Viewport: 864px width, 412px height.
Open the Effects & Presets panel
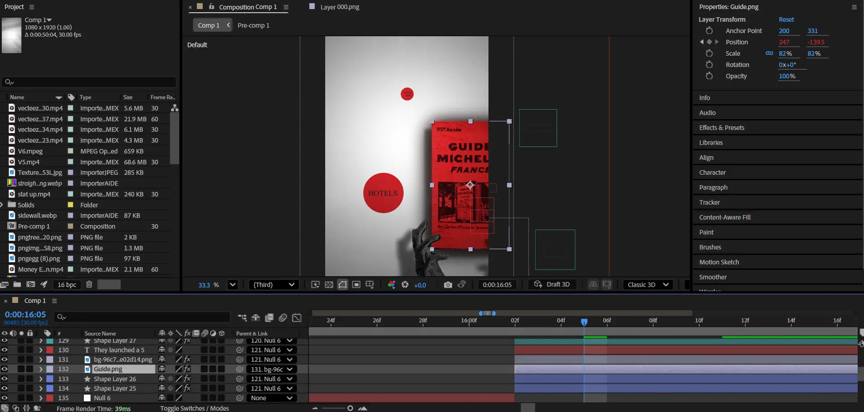(x=721, y=128)
